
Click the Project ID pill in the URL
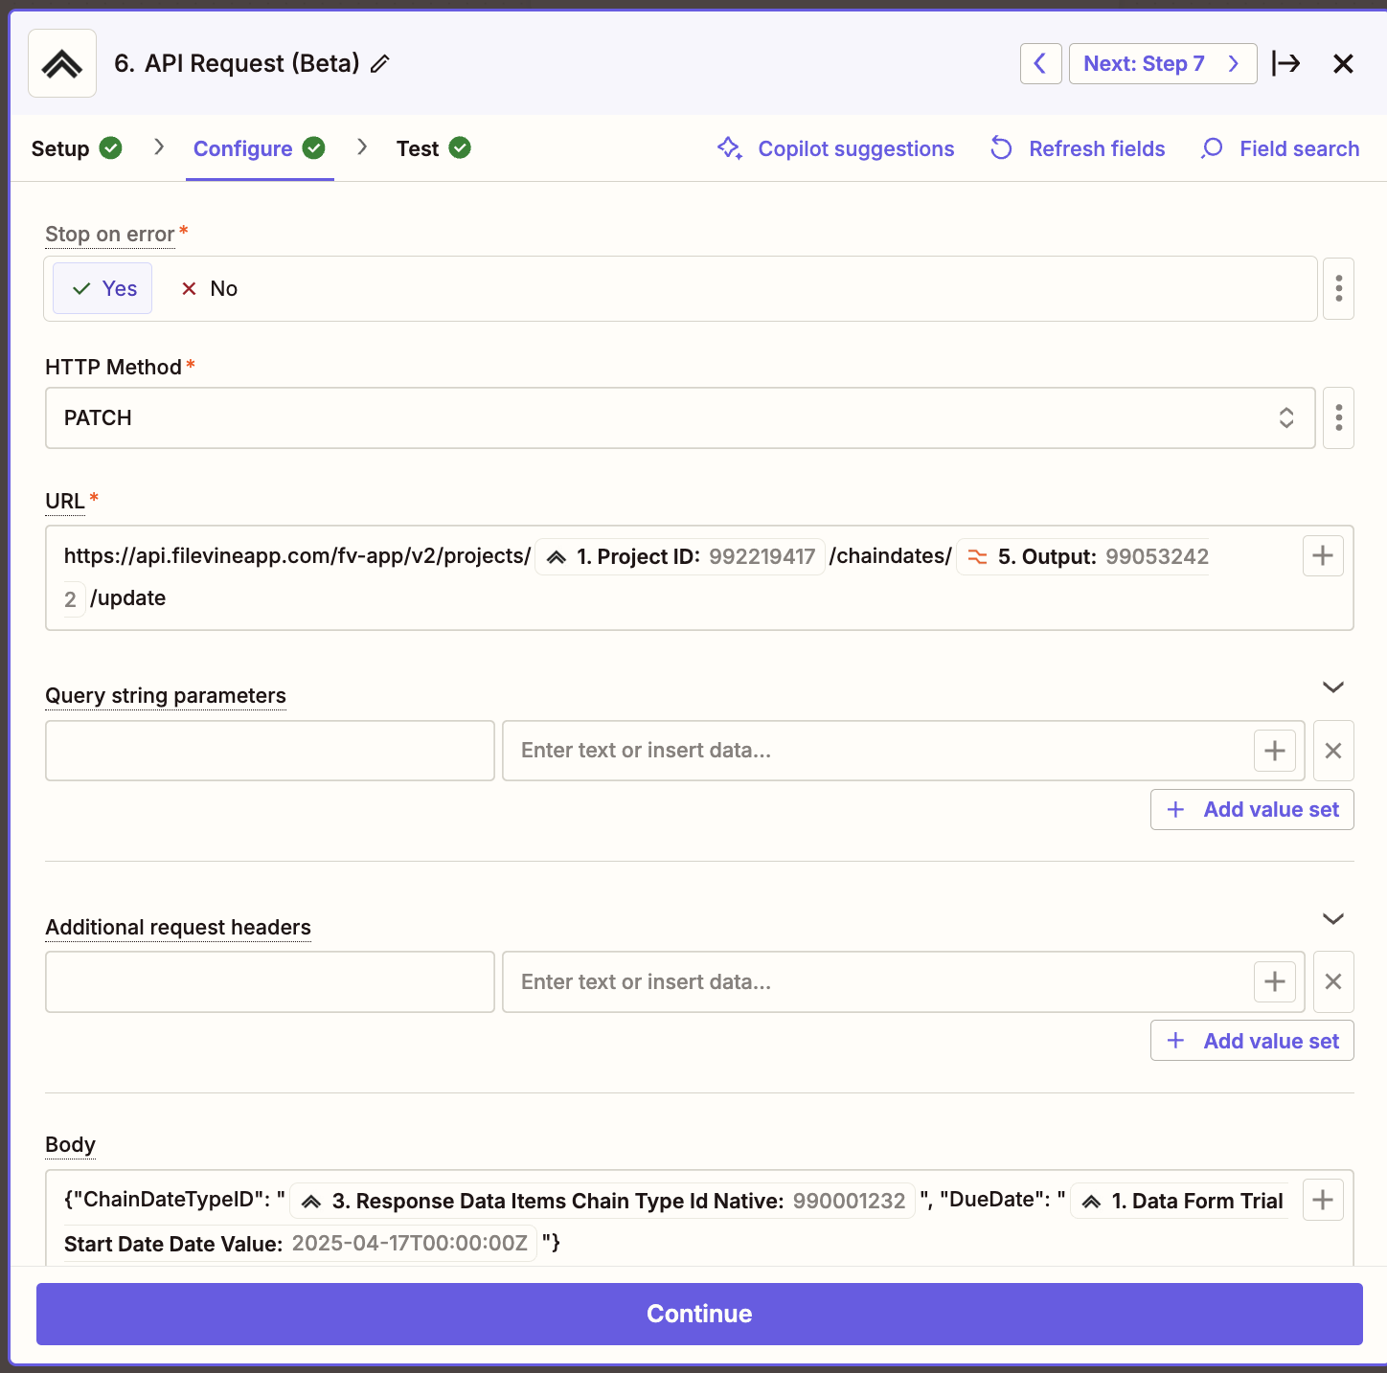(679, 556)
